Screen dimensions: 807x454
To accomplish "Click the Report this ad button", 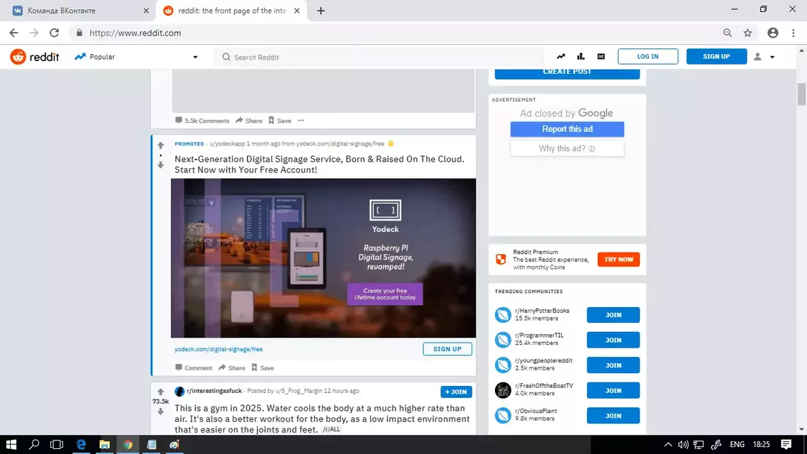I will 567,129.
